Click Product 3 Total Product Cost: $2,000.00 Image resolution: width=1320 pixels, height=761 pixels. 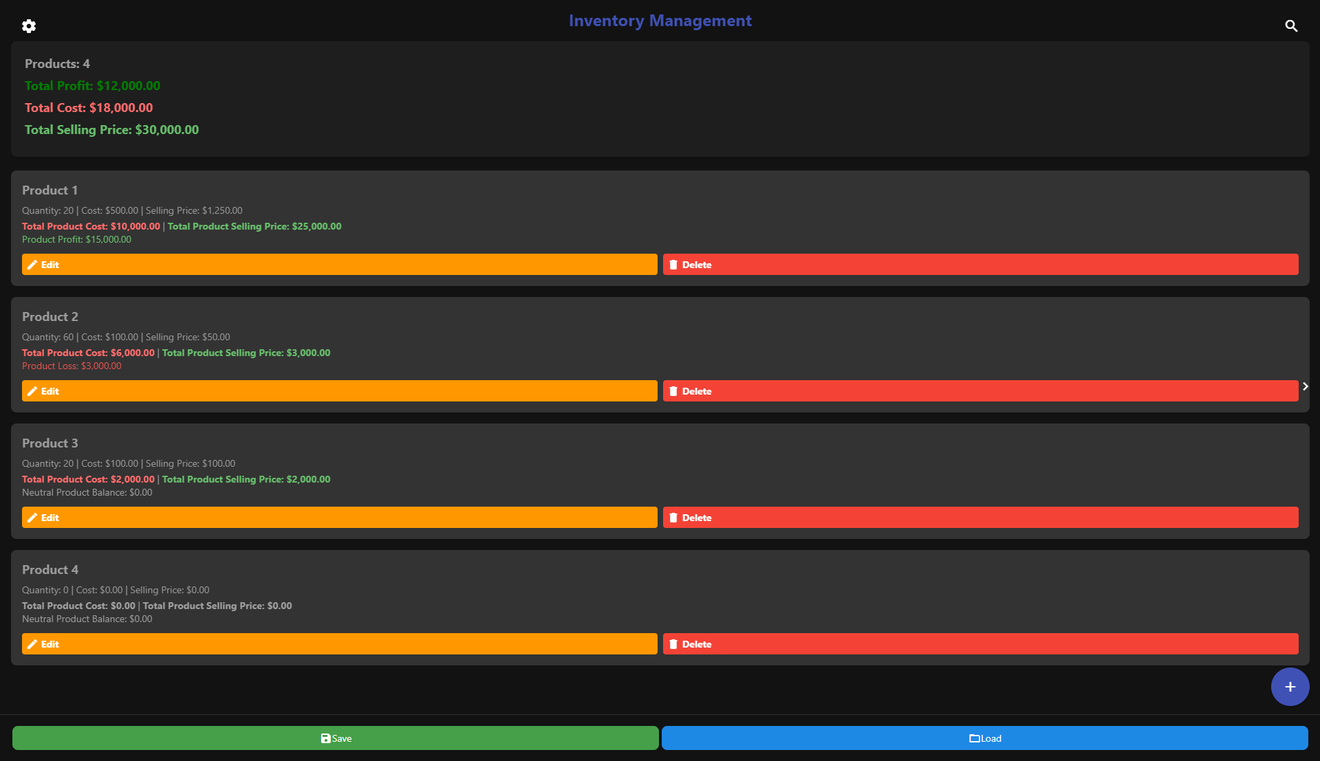coord(88,479)
